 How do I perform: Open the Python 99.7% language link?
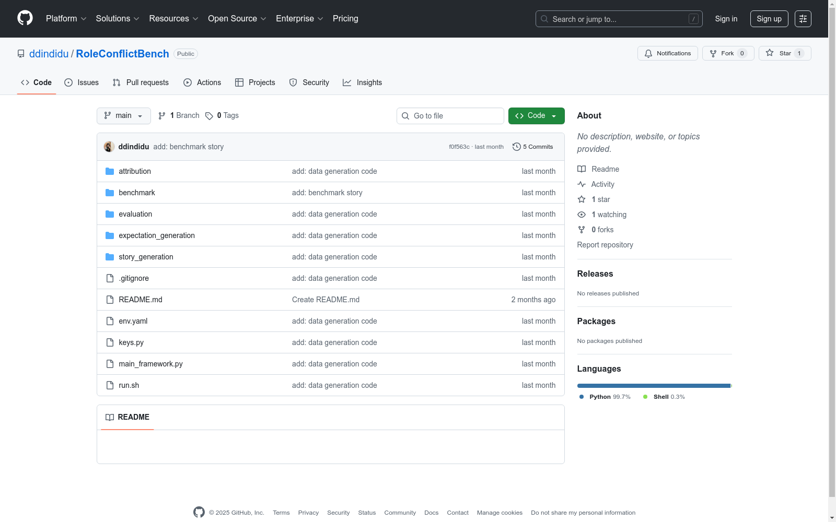pyautogui.click(x=605, y=397)
